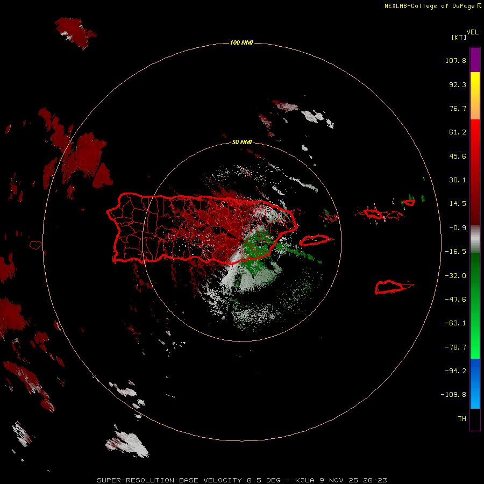The height and width of the screenshot is (484, 484).
Task: Click the 92.3 legend value
Action: pyautogui.click(x=458, y=84)
